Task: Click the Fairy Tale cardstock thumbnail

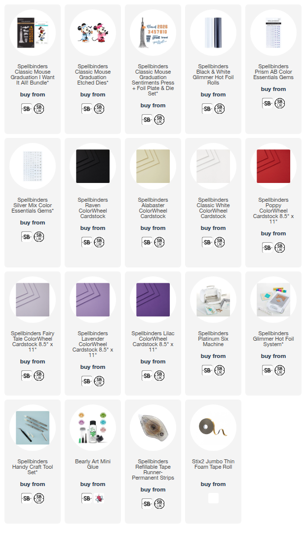Action: click(33, 300)
